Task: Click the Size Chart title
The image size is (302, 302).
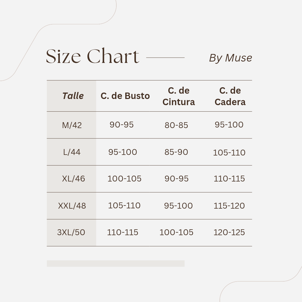Action: click(93, 56)
